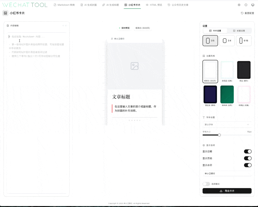Click the info circle icon in header
Image resolution: width=258 pixels, height=207 pixels.
tap(246, 5)
